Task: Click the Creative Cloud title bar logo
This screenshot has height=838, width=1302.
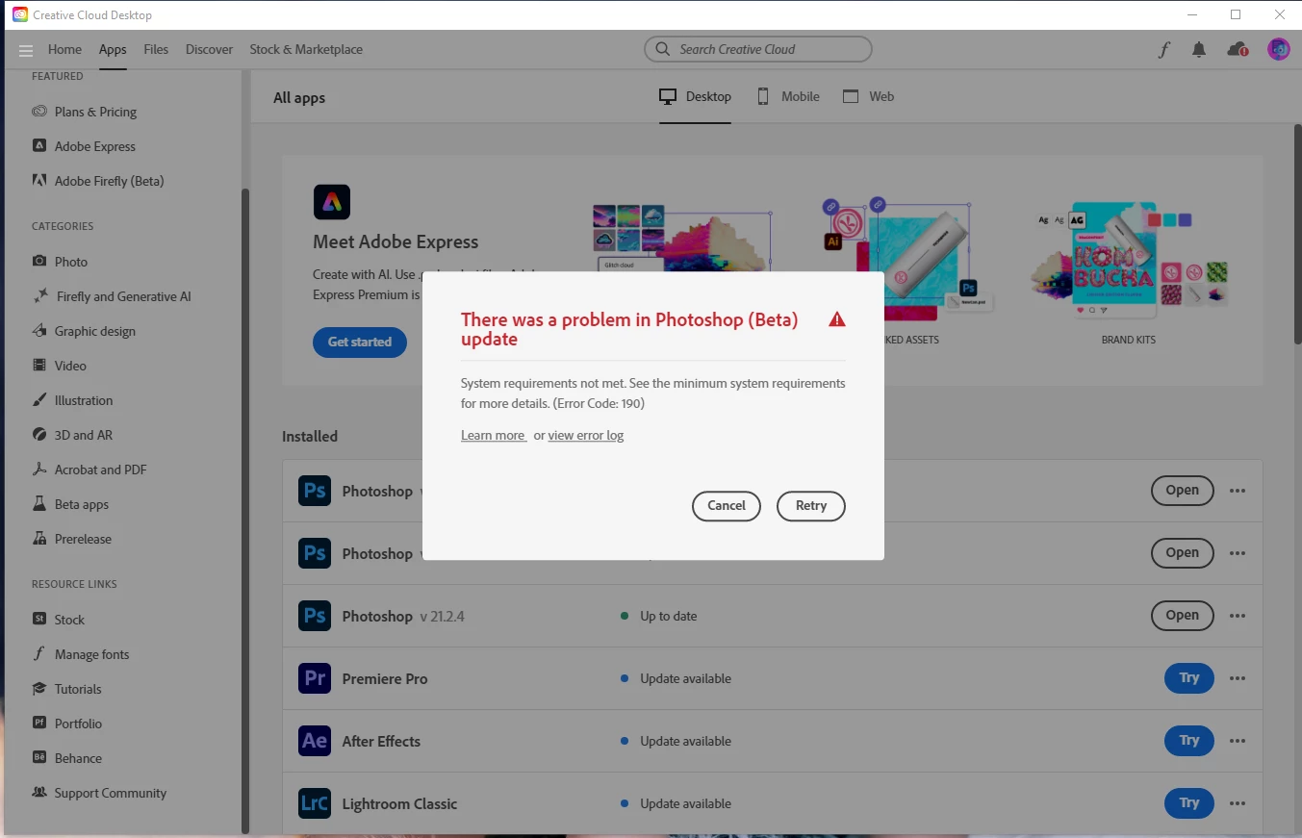Action: 19,14
